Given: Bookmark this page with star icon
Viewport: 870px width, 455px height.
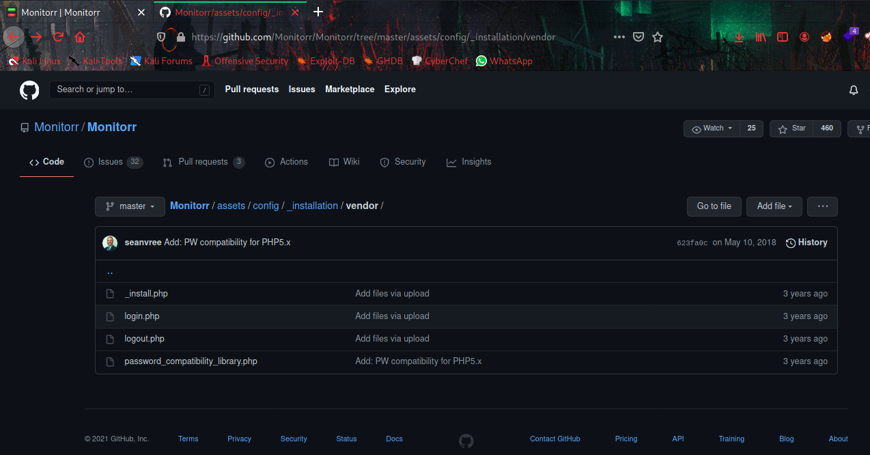Looking at the screenshot, I should click(658, 37).
